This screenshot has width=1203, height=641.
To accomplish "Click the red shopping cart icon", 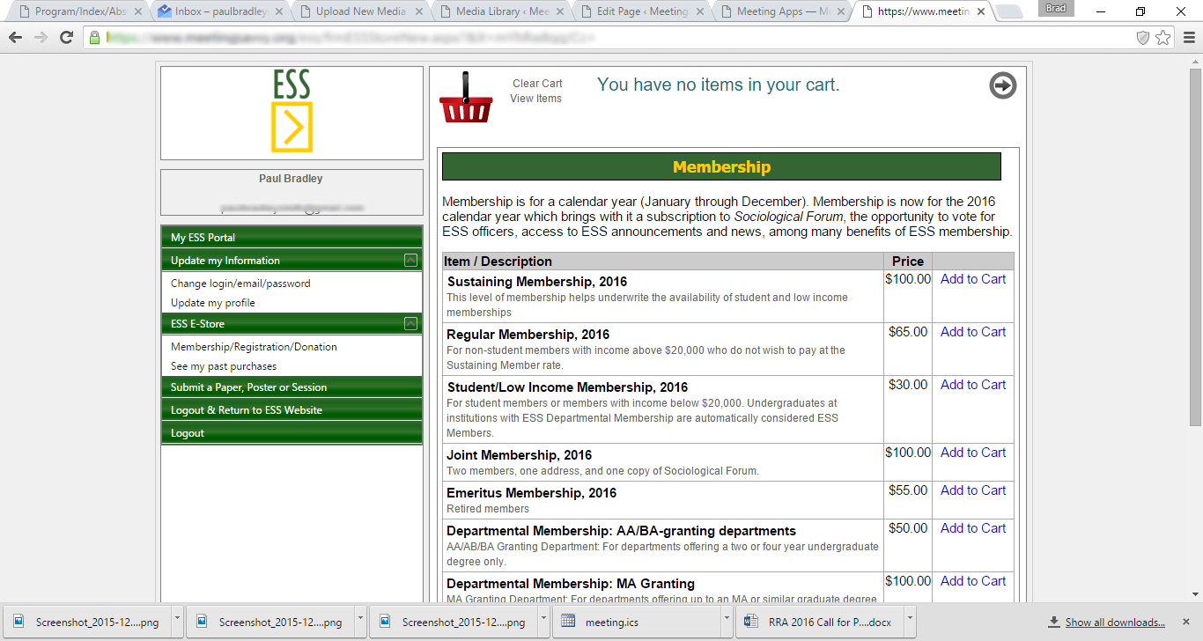I will 466,97.
